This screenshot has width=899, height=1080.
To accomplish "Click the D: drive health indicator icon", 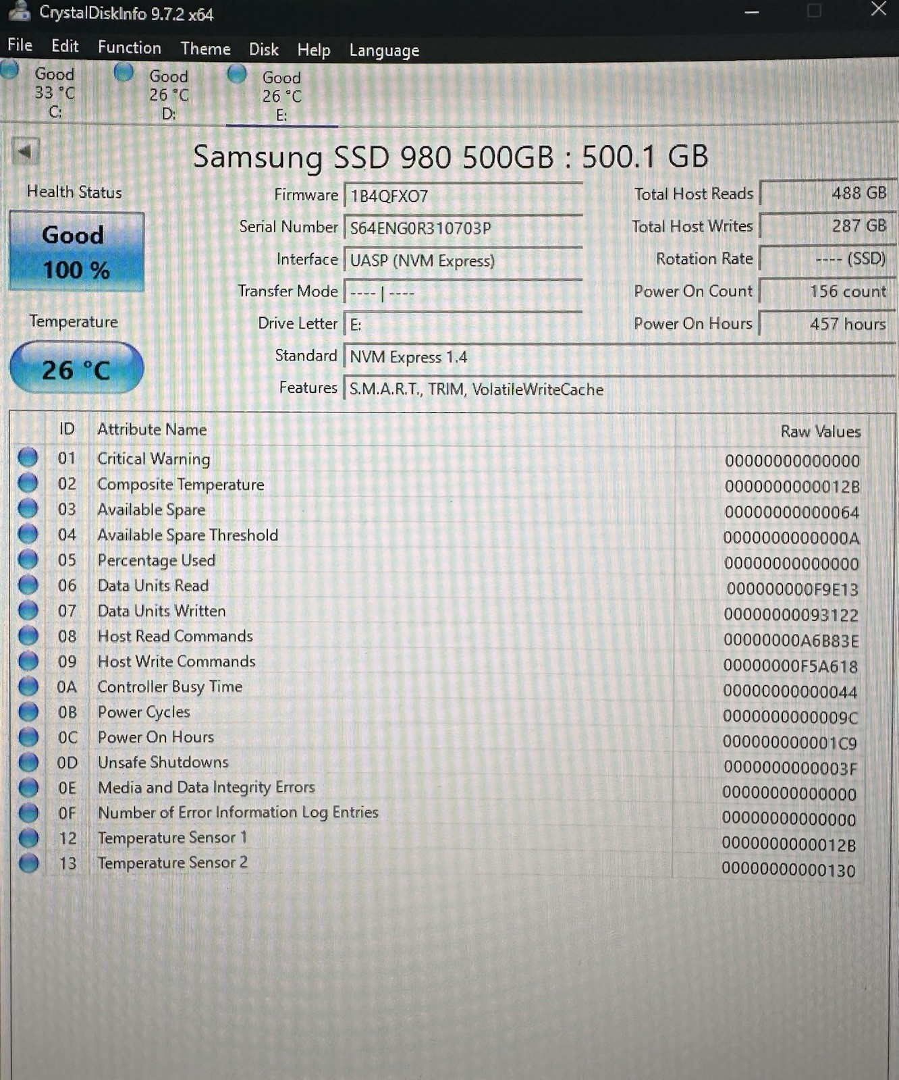I will (124, 72).
